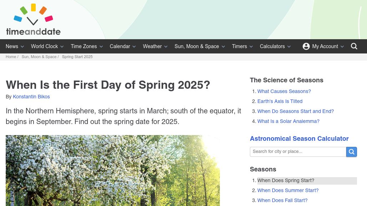367x206 pixels.
Task: Click the My Account user avatar icon
Action: tap(306, 46)
